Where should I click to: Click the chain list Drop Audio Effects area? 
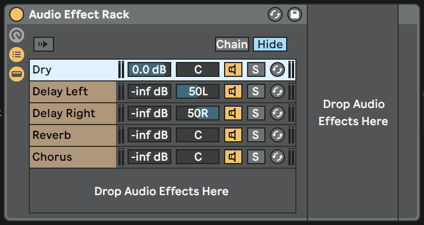click(162, 191)
